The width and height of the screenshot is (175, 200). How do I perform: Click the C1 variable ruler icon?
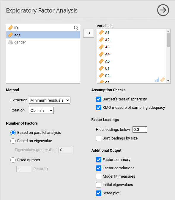(x=101, y=68)
